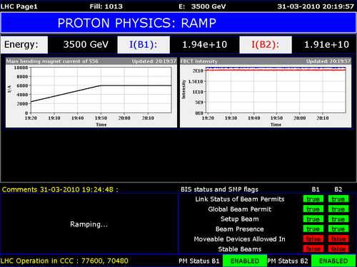
Task: Click ENABLED indicator for PM Status B2
Action: pos(333,261)
